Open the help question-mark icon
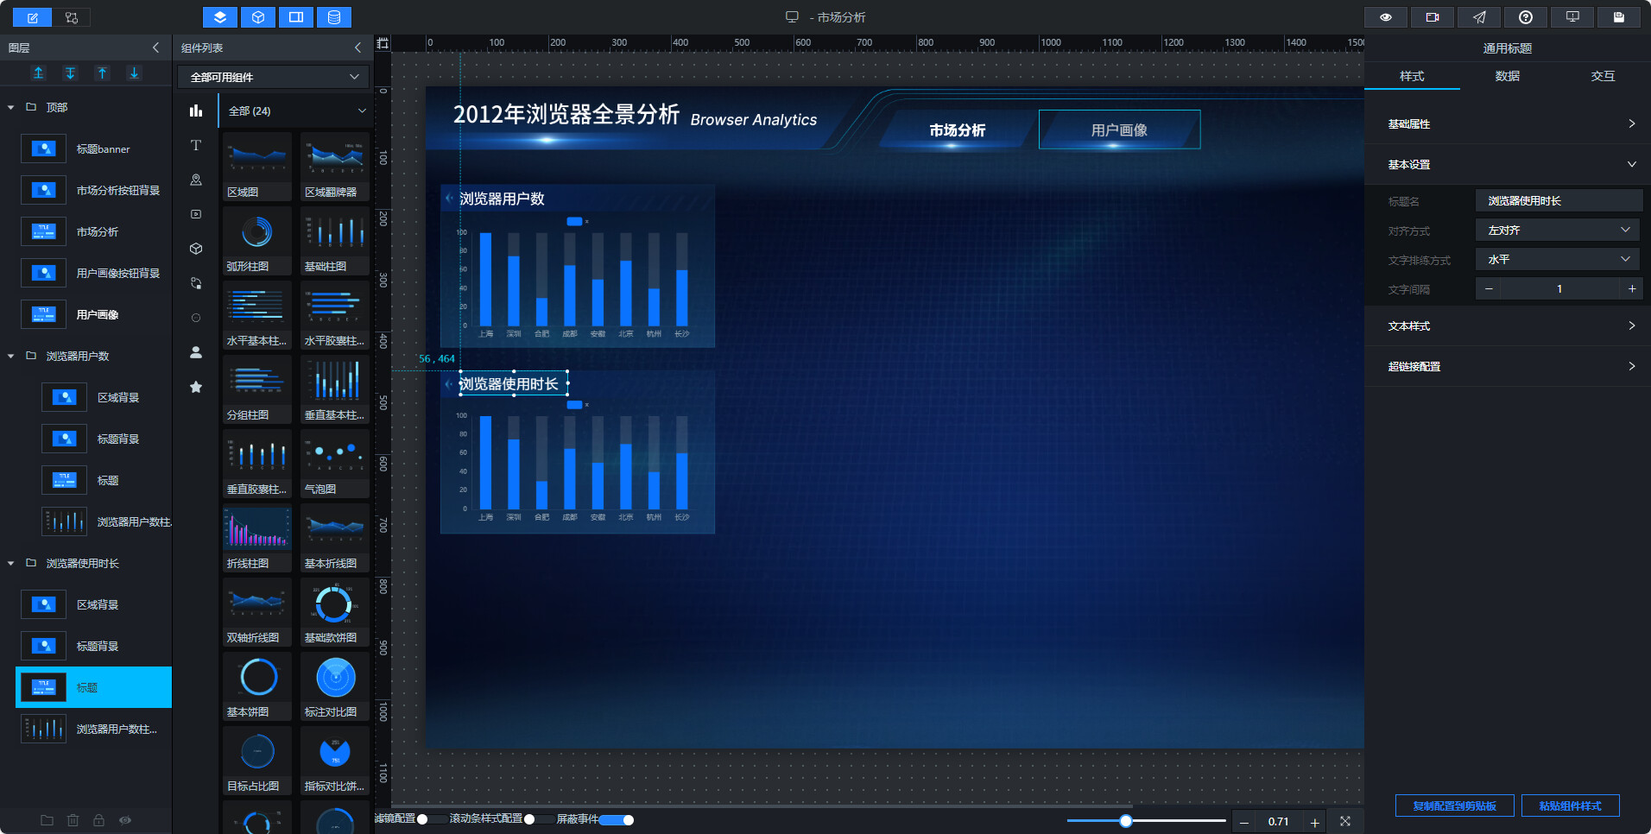The image size is (1651, 834). (1526, 17)
